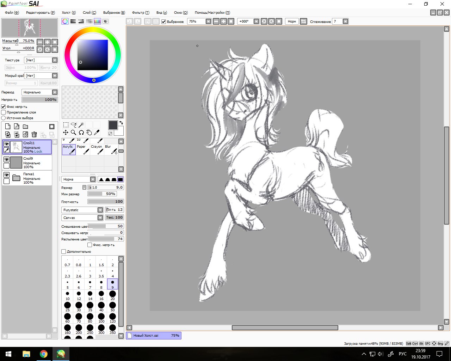451x361 pixels.
Task: Select the Zoom magnifier tool
Action: (74, 133)
